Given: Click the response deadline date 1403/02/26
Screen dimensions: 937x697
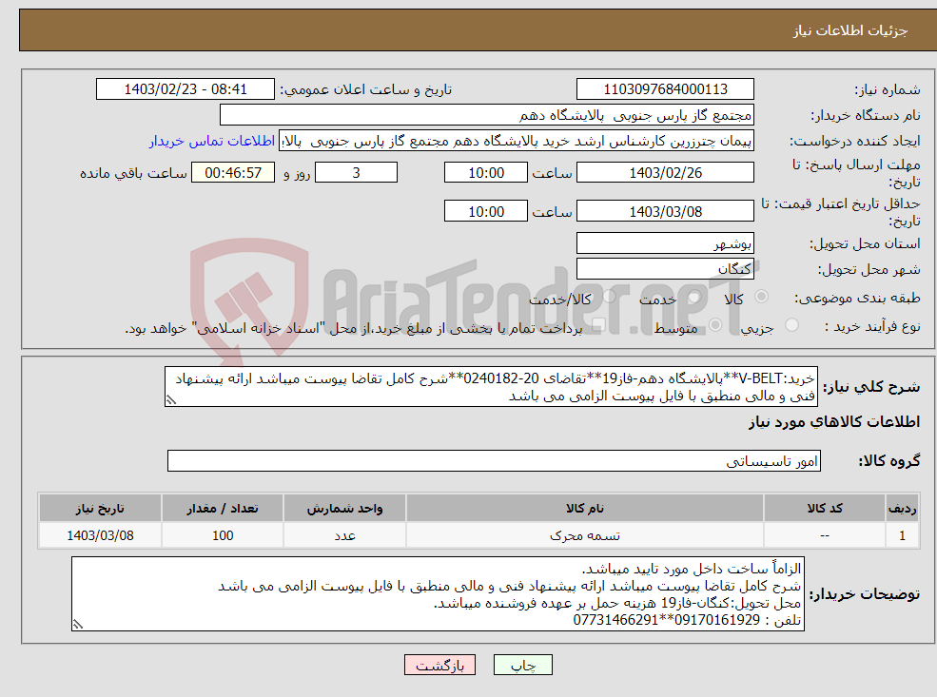Looking at the screenshot, I should coord(665,173).
